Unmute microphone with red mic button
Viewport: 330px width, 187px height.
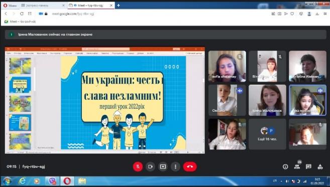pyautogui.click(x=138, y=166)
